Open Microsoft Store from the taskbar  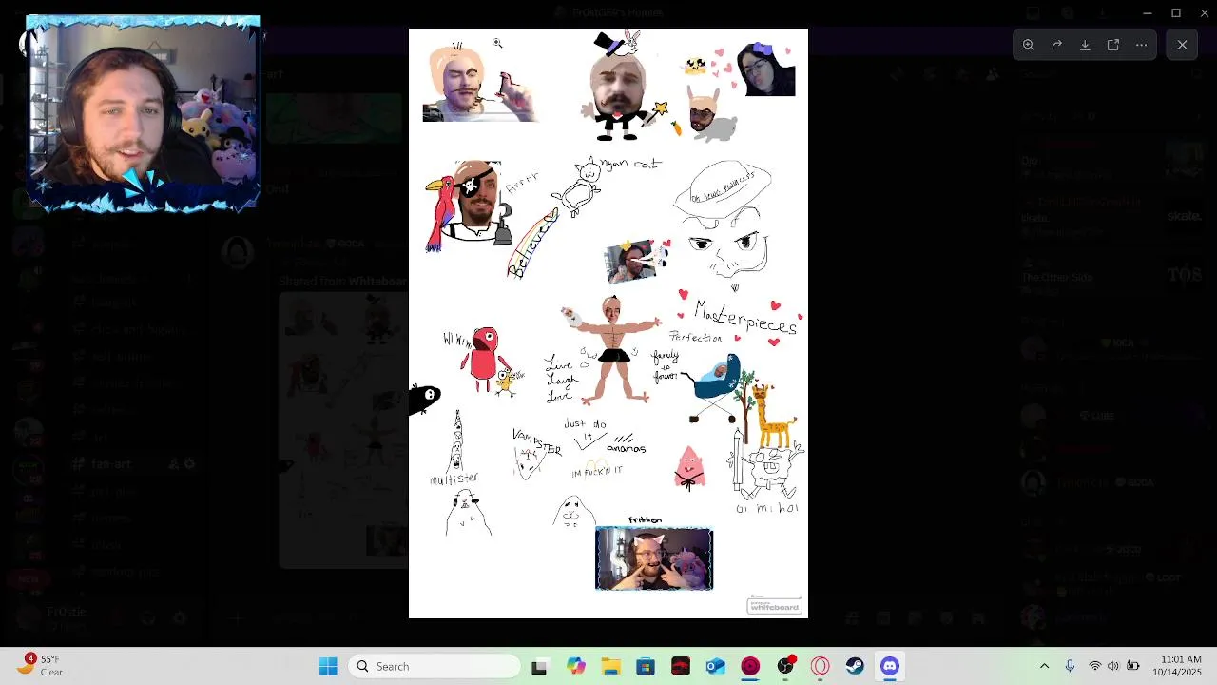pyautogui.click(x=646, y=666)
